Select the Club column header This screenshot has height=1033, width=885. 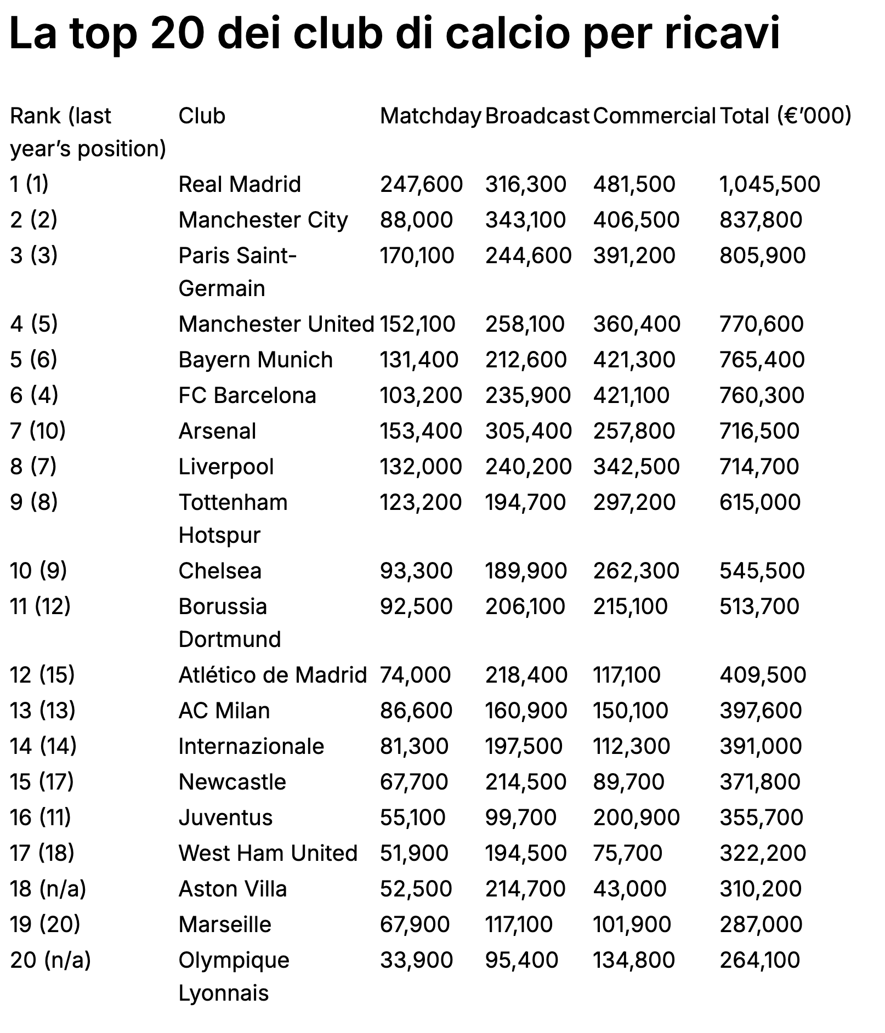click(x=202, y=116)
